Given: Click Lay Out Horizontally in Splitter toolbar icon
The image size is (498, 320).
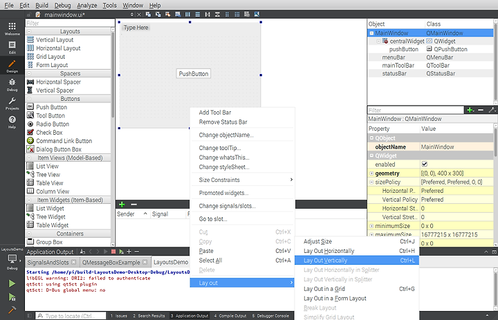Looking at the screenshot, I should (207, 15).
